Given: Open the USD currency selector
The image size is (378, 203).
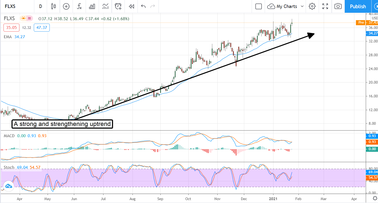Looking at the screenshot, I should click(x=375, y=18).
